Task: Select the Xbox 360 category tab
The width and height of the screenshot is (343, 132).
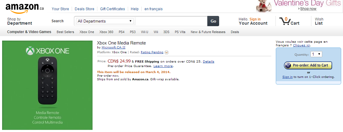Action: (x=106, y=32)
